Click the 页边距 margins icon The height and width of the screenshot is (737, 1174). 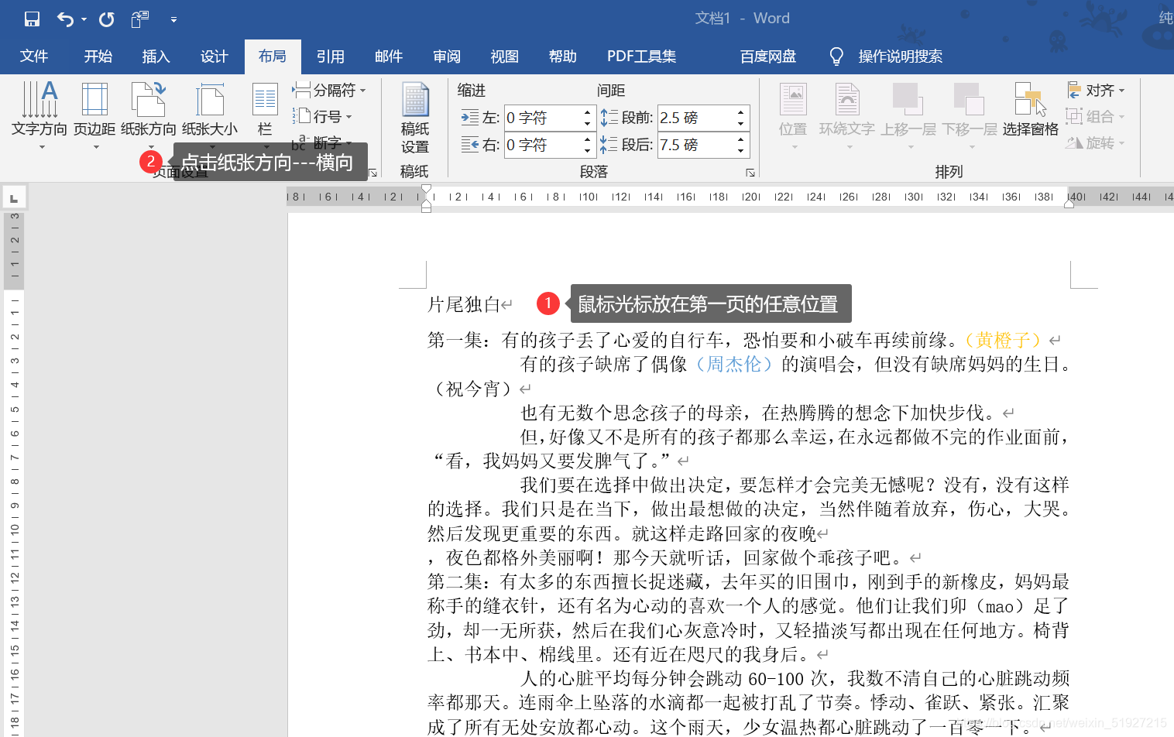pyautogui.click(x=94, y=100)
